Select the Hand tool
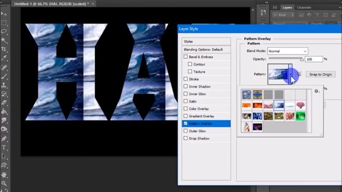 4,174
